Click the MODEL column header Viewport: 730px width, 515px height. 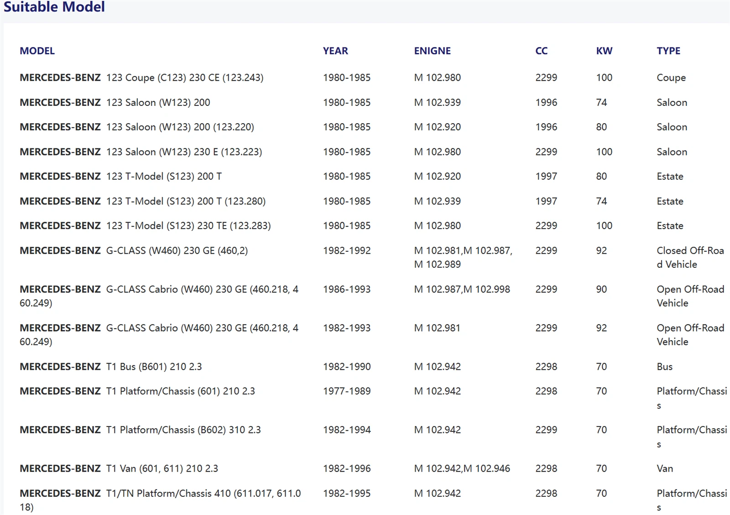(37, 51)
